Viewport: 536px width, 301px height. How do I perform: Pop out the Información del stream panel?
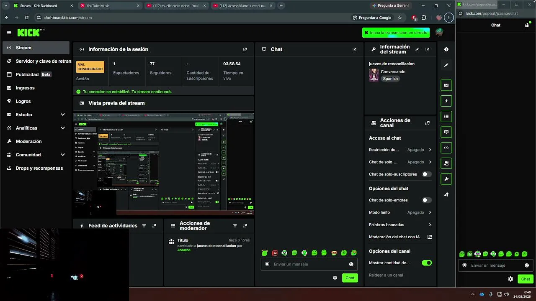[427, 49]
